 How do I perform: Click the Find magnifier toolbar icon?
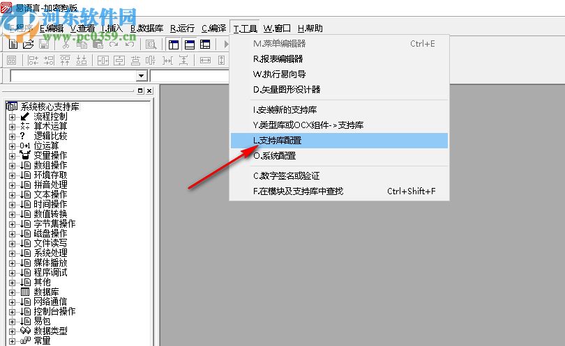click(x=151, y=45)
